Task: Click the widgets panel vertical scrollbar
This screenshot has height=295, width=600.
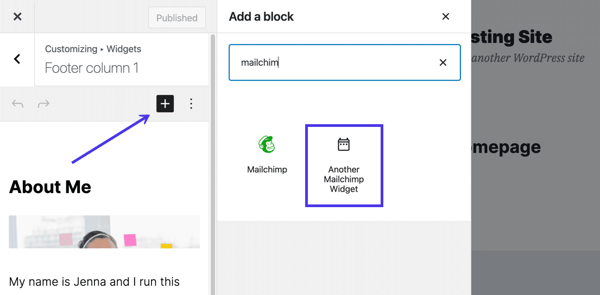Action: point(212,163)
